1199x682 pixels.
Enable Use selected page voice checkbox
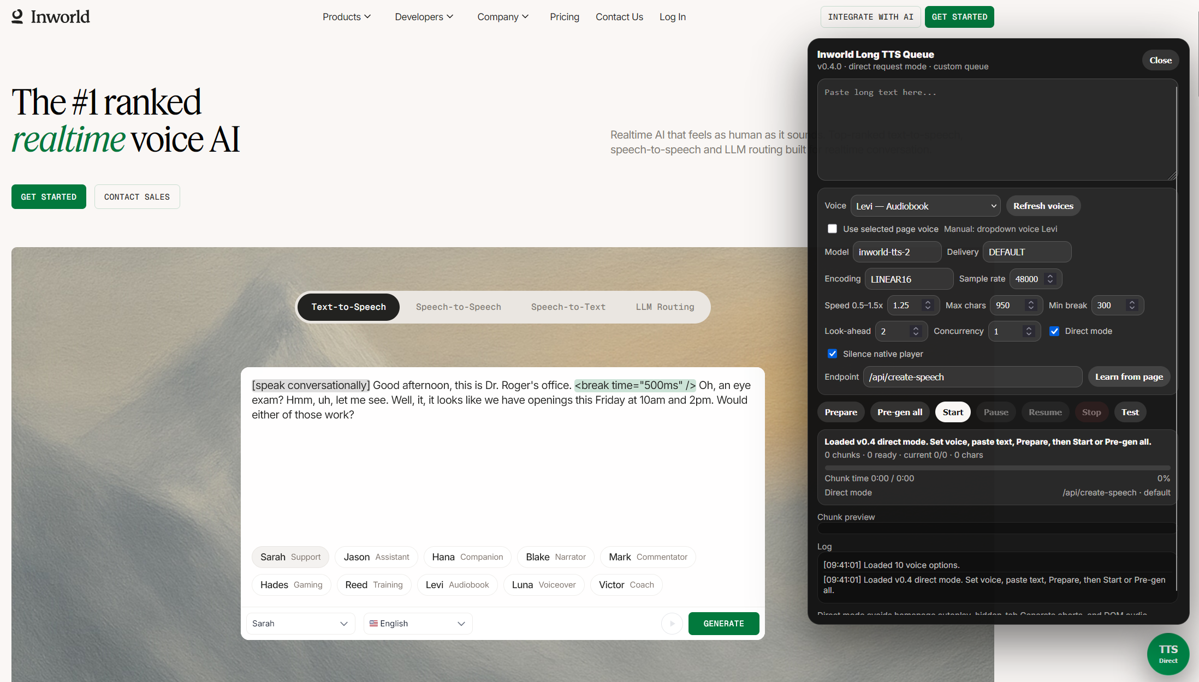pyautogui.click(x=832, y=229)
